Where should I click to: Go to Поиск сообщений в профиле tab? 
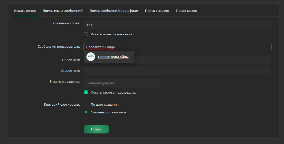click(x=114, y=11)
